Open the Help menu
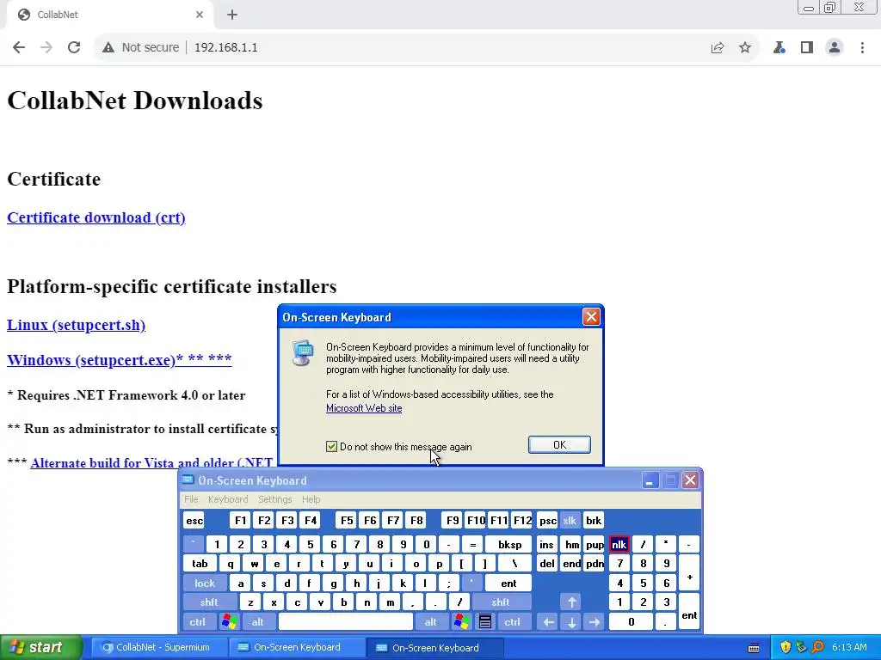The height and width of the screenshot is (660, 881). (x=311, y=499)
